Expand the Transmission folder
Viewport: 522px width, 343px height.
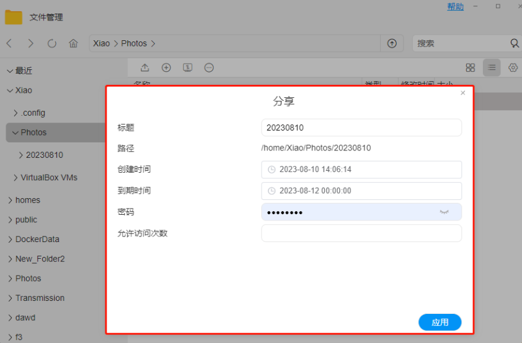coord(10,298)
